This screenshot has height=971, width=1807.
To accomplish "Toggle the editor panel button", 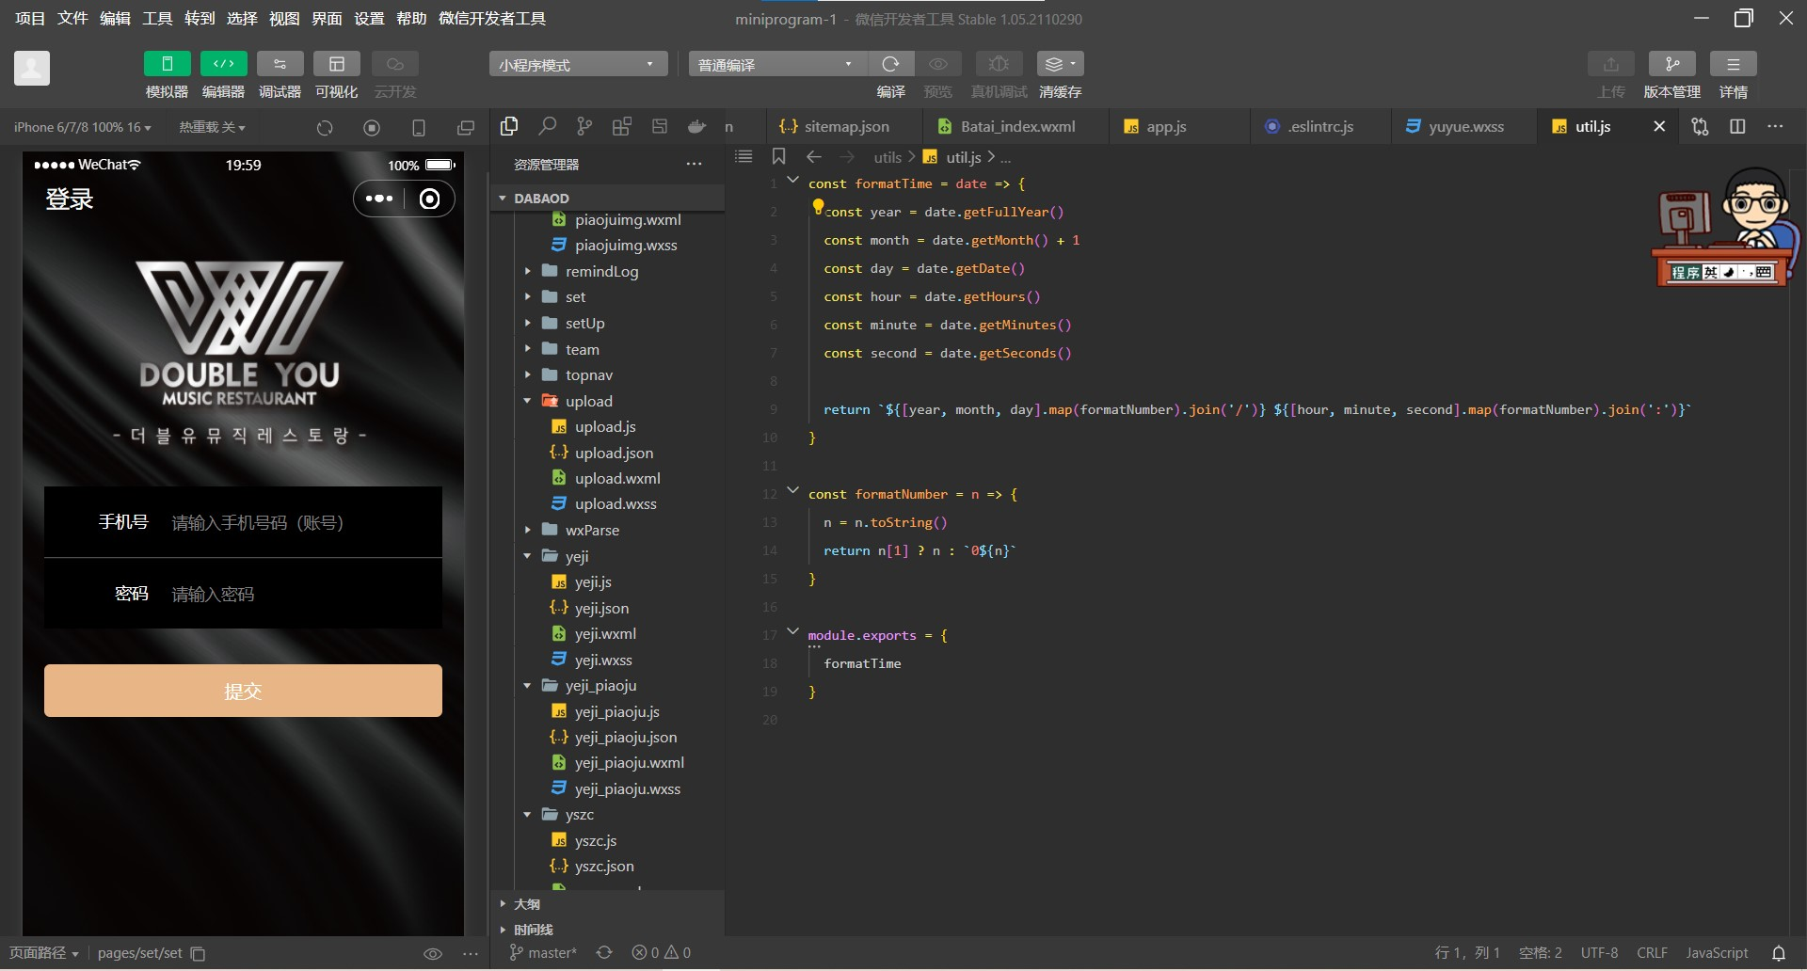I will coord(223,64).
